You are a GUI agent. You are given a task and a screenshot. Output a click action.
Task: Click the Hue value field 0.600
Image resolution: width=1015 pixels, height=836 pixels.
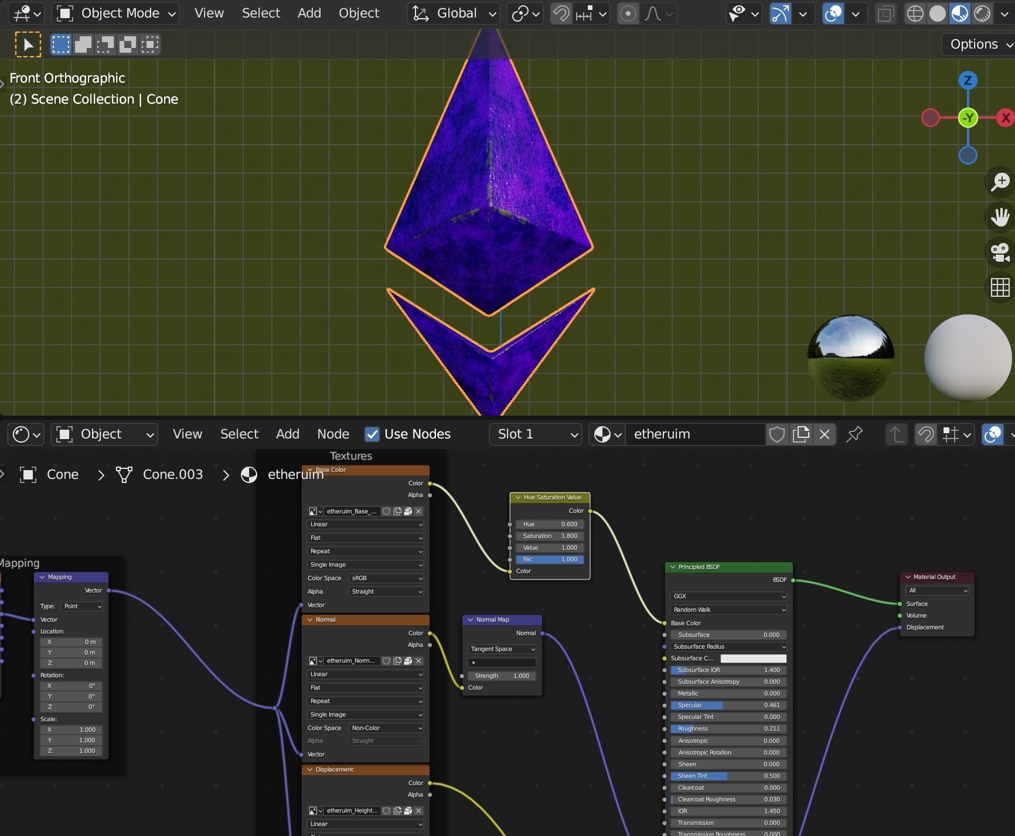click(550, 525)
